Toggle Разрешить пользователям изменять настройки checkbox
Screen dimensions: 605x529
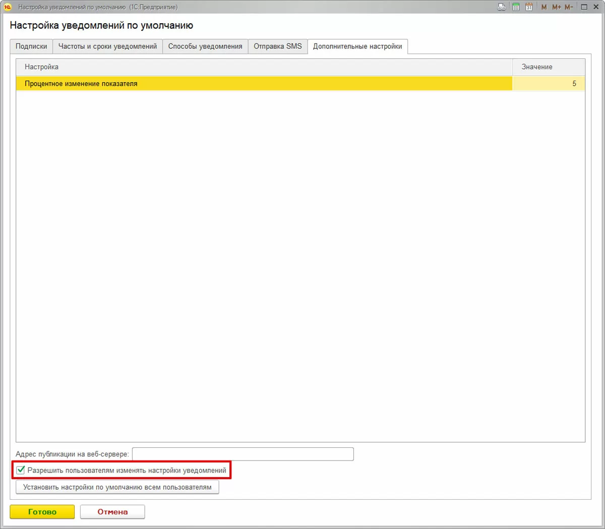coord(21,470)
